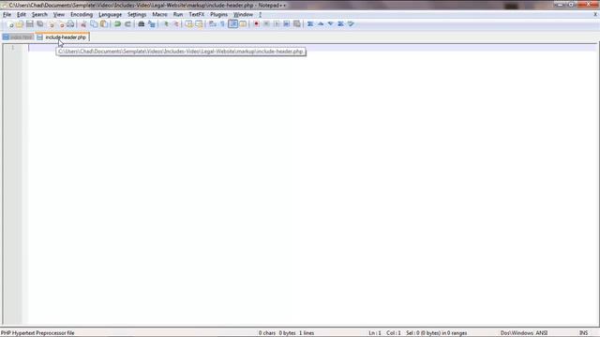Toggle synchronize vertical scrolling
The width and height of the screenshot is (600, 337).
click(x=189, y=24)
